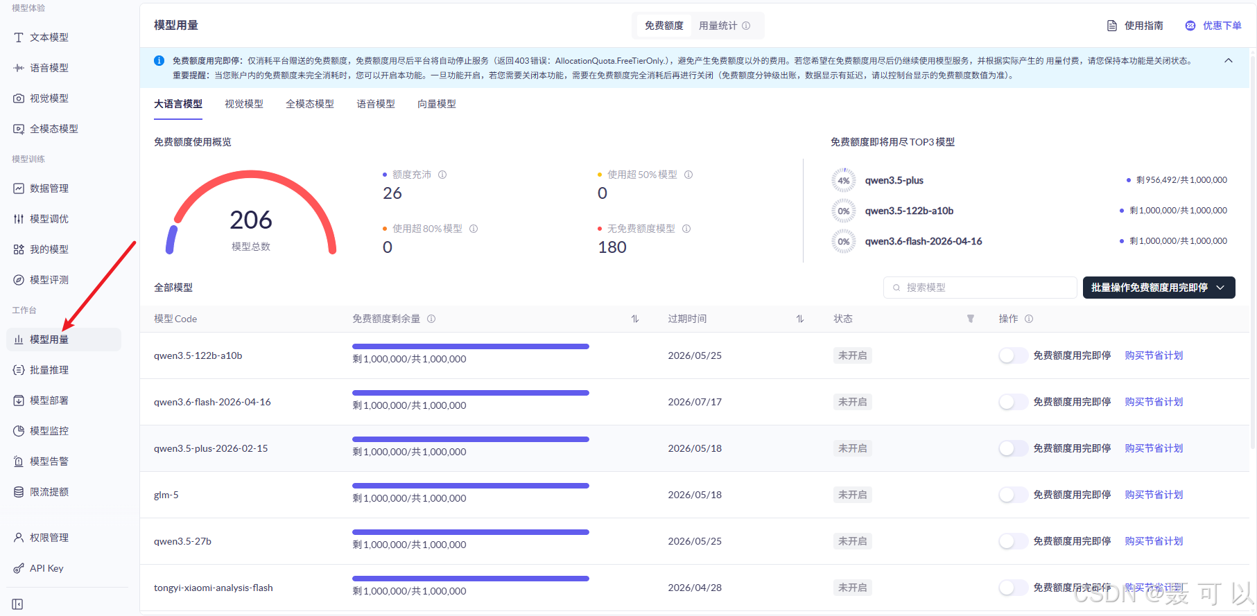Open 视觉模型 sidebar entry
Screen dimensions: 1257x616
click(49, 98)
